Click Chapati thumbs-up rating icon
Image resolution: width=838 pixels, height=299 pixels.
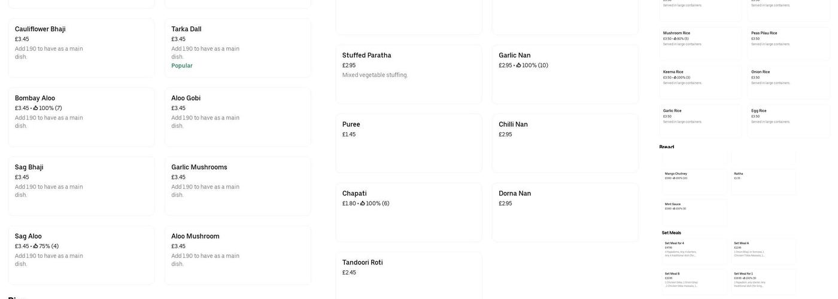[x=363, y=204]
